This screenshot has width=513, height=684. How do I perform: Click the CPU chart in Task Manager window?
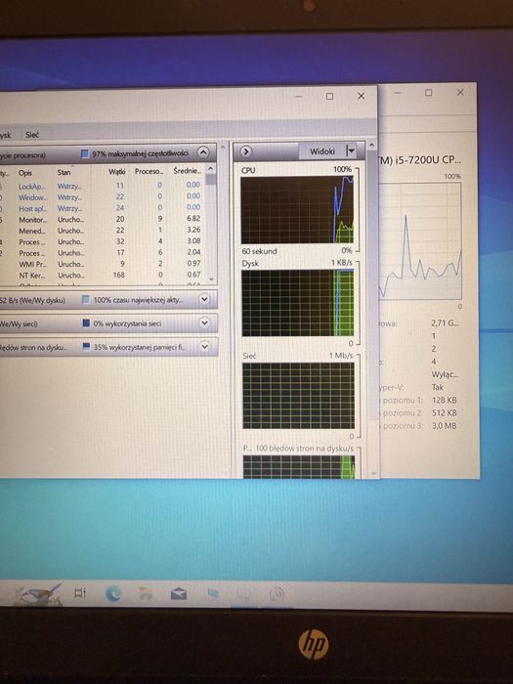click(420, 240)
